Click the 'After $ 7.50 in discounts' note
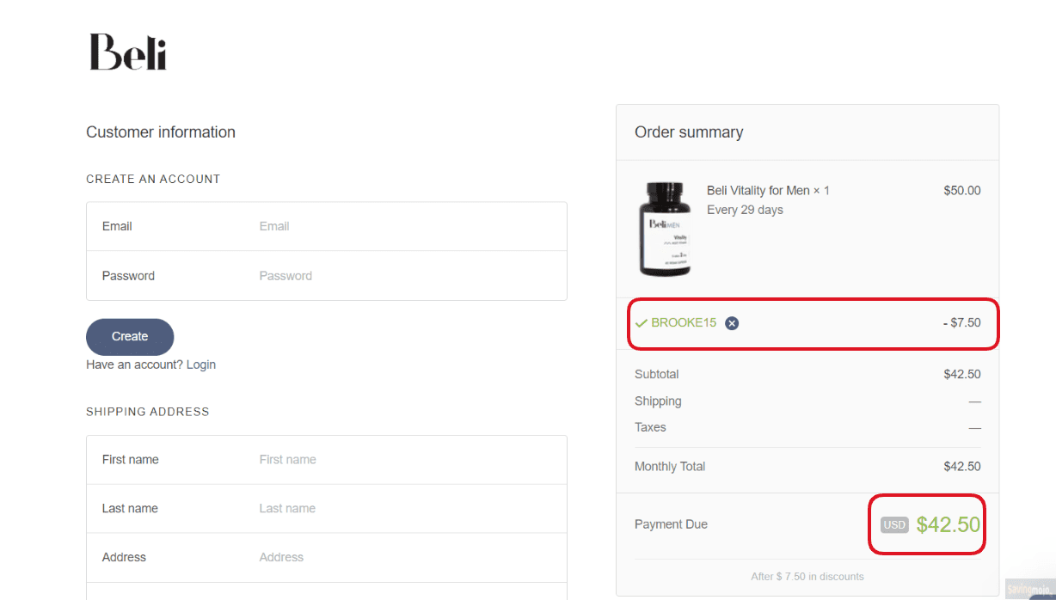The height and width of the screenshot is (600, 1056). tap(807, 576)
